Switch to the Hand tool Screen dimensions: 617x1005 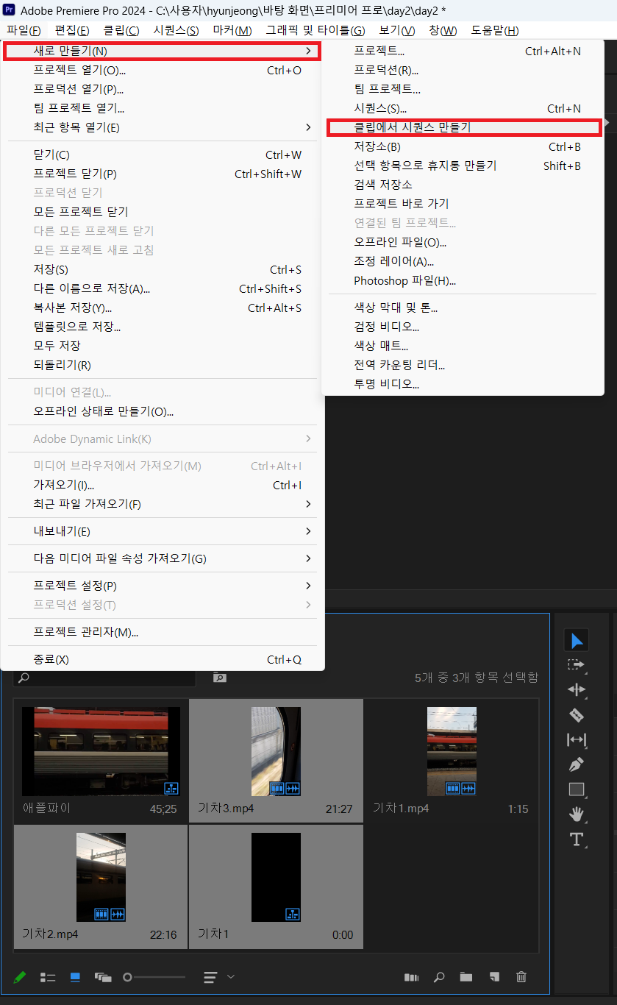pos(577,814)
